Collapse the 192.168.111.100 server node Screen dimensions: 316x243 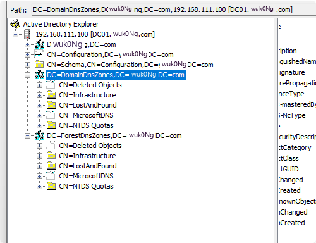click(15, 34)
